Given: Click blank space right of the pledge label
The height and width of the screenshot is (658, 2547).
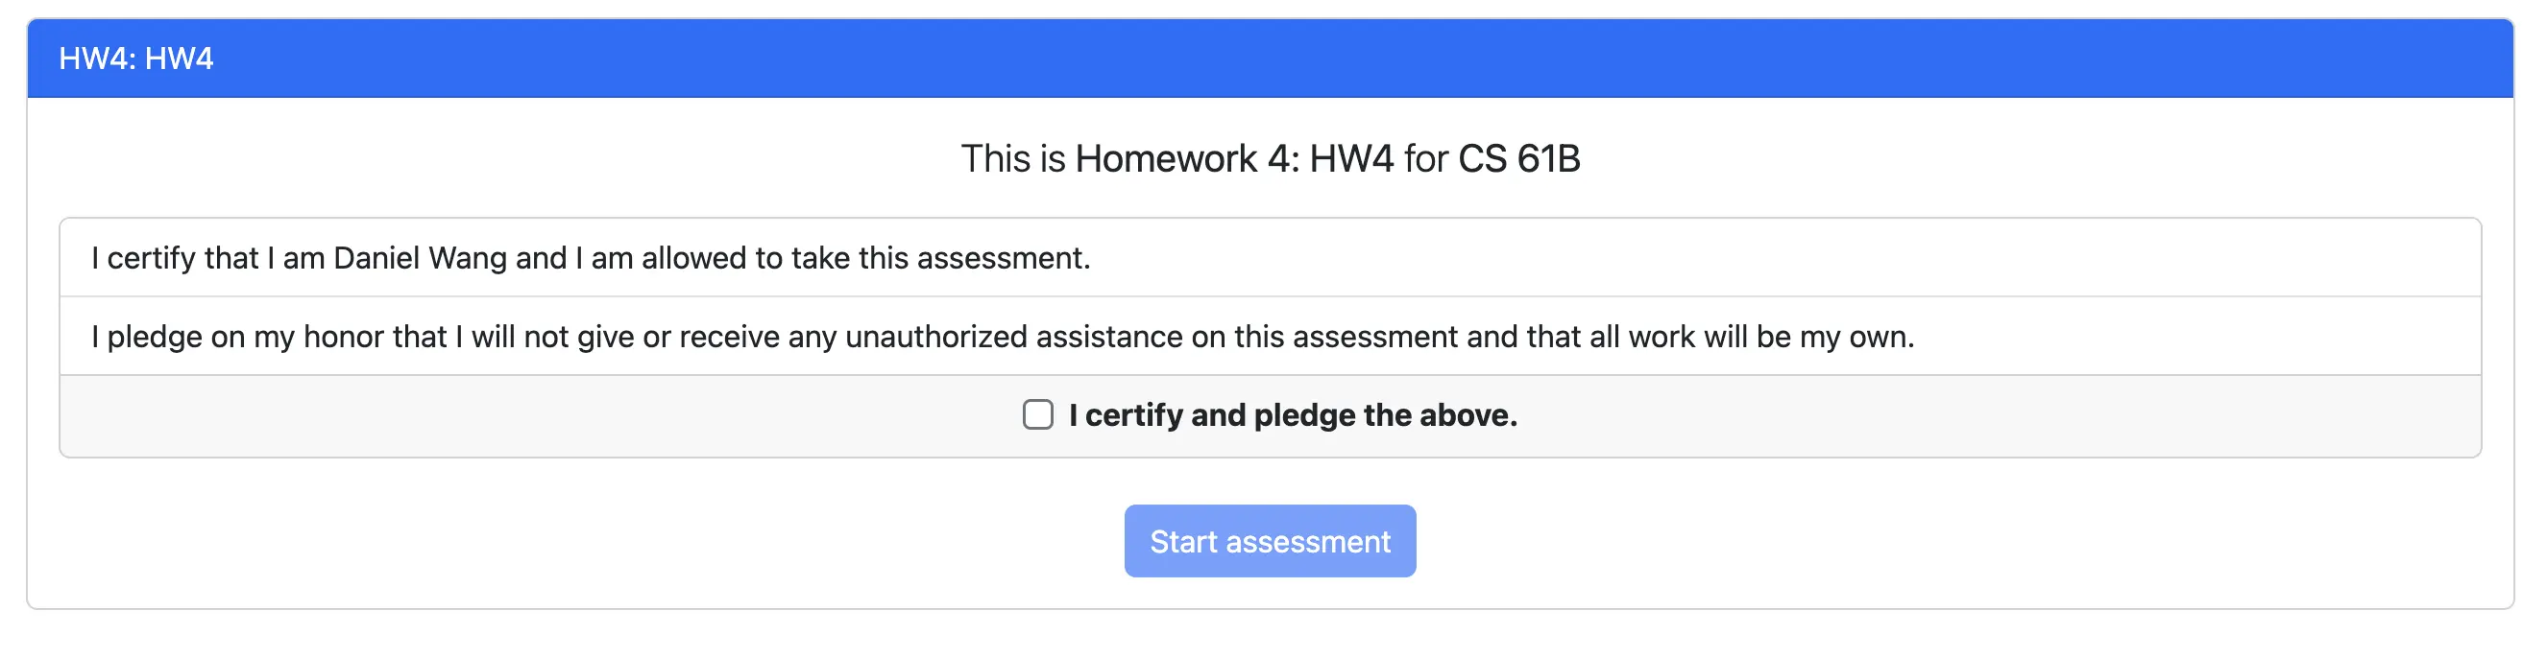Looking at the screenshot, I should point(1977,416).
